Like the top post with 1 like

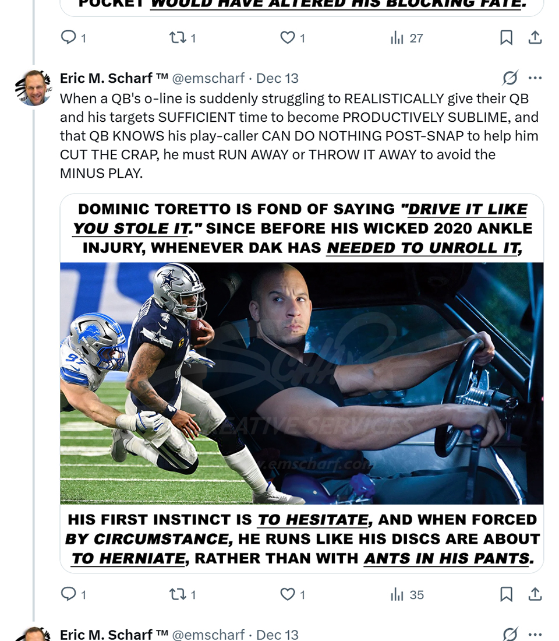click(x=288, y=38)
